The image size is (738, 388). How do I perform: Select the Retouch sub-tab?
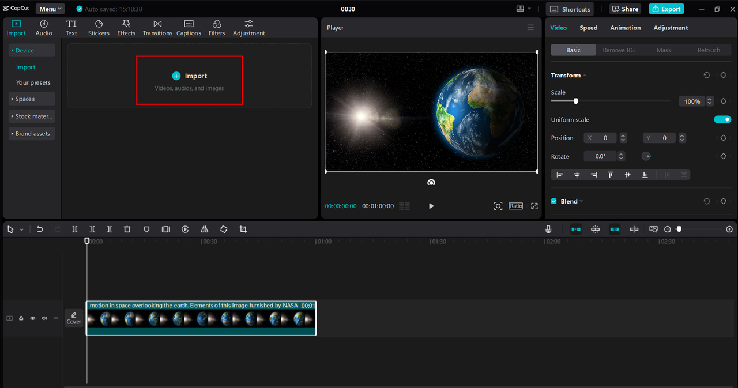[709, 50]
